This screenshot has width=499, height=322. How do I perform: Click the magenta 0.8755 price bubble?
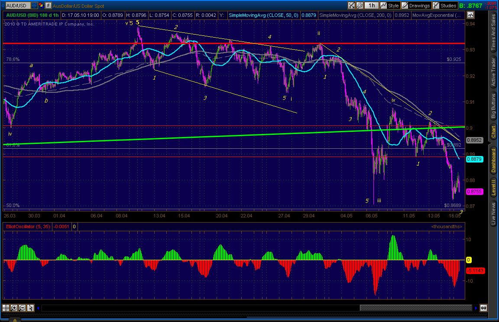[474, 191]
